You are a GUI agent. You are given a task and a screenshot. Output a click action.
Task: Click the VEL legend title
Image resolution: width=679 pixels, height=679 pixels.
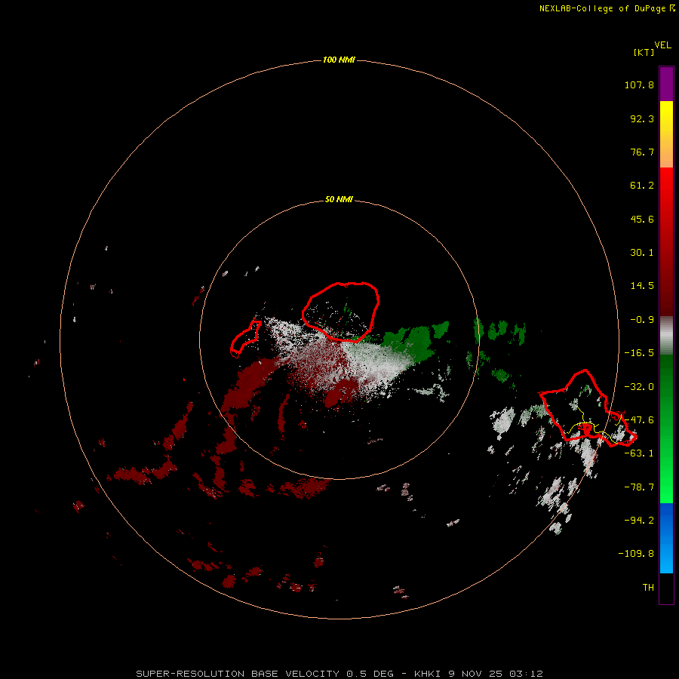pyautogui.click(x=662, y=45)
